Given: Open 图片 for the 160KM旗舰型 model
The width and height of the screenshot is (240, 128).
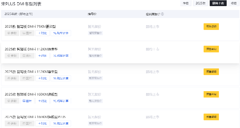Looking at the screenshot, I should (27, 101).
